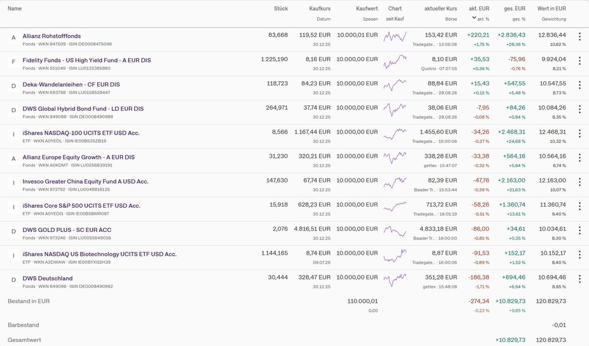Click the total gain +2.468,31 value
Screen dimensions: 589x346
click(511, 132)
